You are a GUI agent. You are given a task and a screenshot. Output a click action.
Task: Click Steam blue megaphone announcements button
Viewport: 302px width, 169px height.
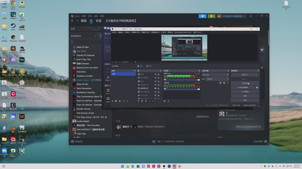click(202, 16)
